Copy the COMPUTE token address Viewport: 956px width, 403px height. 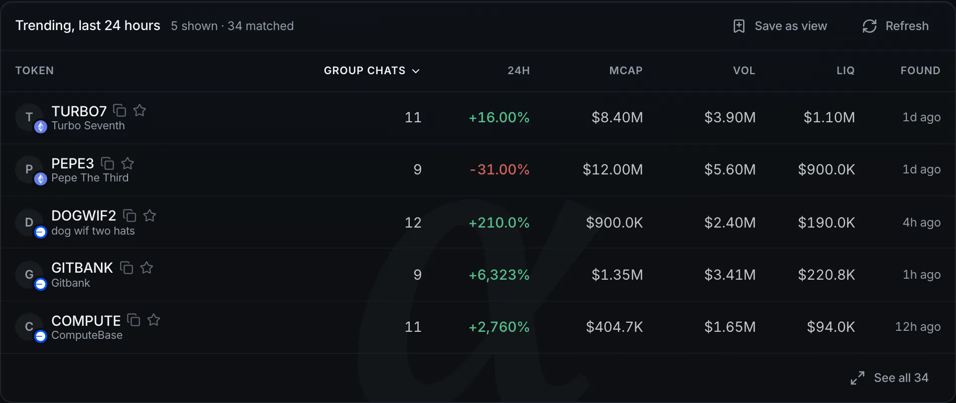(x=134, y=320)
